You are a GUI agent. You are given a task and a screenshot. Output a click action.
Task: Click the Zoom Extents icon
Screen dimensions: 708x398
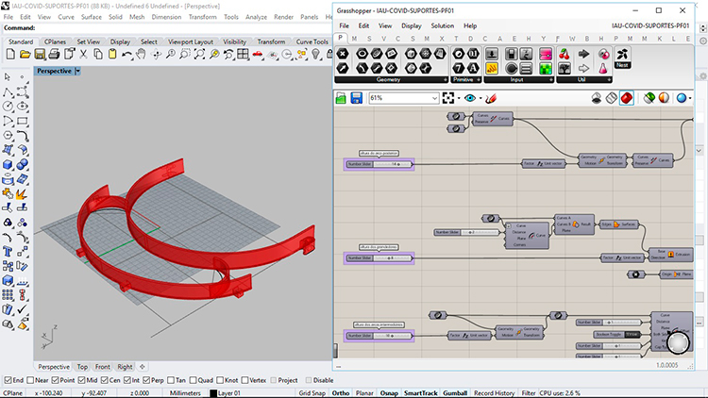coord(199,55)
